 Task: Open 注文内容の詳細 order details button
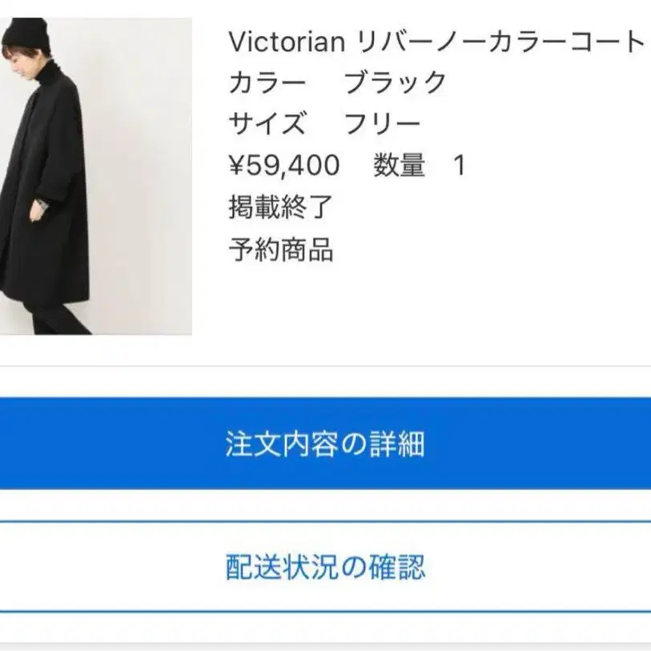click(x=325, y=444)
